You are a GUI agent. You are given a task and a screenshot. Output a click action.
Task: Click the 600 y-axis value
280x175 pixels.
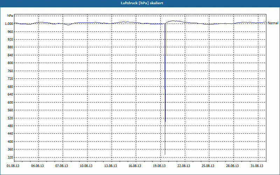10,102
